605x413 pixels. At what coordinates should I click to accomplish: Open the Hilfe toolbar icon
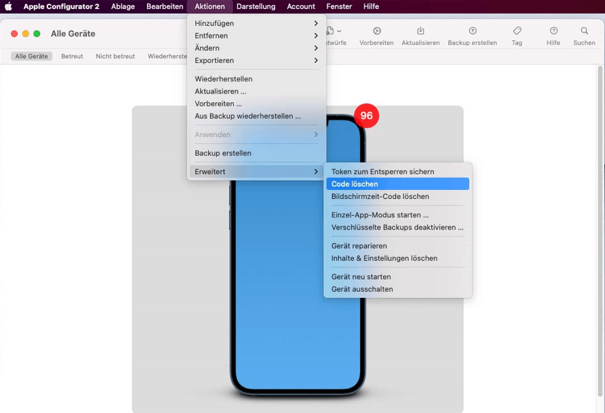click(x=554, y=31)
